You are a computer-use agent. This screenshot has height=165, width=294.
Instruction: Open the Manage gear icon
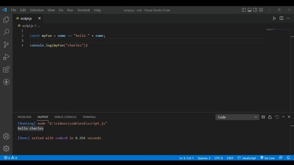pos(6,148)
